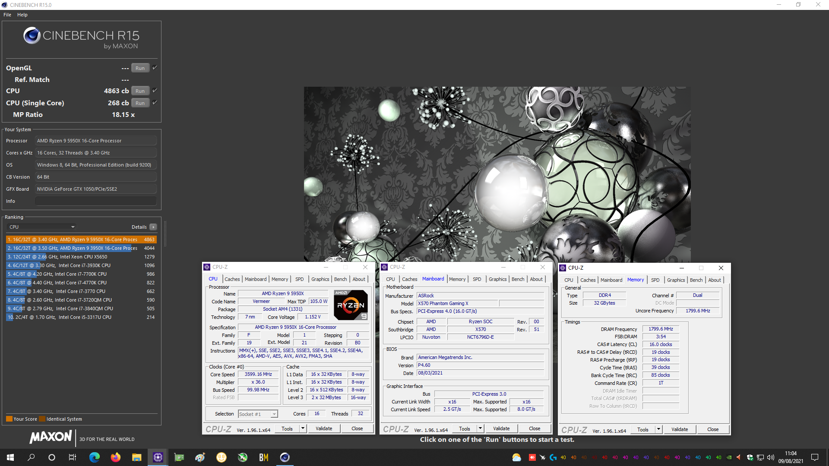The image size is (829, 466).
Task: Run the CPU multi-core benchmark
Action: tap(140, 91)
